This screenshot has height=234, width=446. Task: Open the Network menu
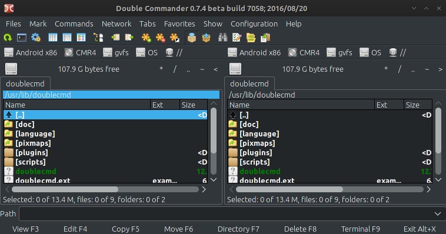tap(117, 24)
